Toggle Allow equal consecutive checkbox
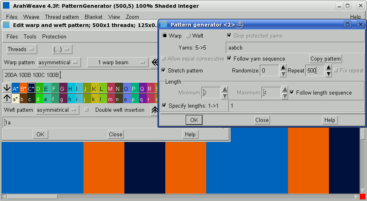The width and height of the screenshot is (367, 201). (163, 58)
